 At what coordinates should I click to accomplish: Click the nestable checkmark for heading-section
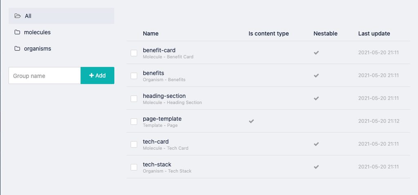[316, 99]
